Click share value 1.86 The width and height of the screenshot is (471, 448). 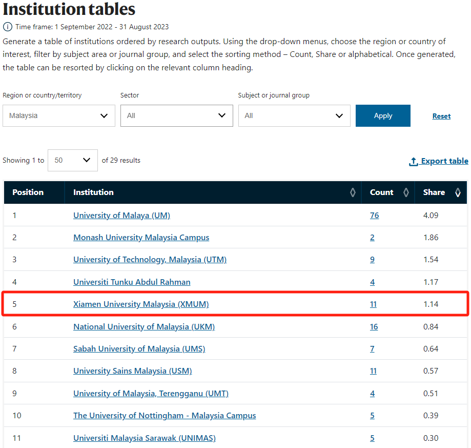(431, 238)
